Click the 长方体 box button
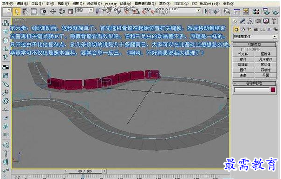The width and height of the screenshot is (281, 179). [243, 54]
